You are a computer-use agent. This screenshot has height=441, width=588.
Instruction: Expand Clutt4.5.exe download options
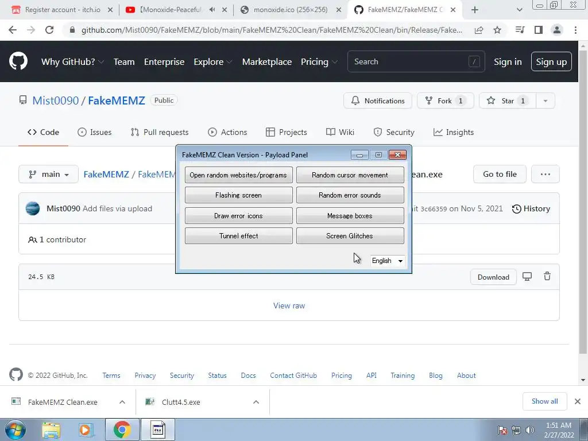pos(256,402)
